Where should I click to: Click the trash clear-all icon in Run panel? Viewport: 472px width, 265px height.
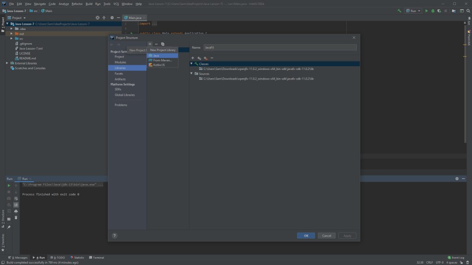(x=16, y=218)
